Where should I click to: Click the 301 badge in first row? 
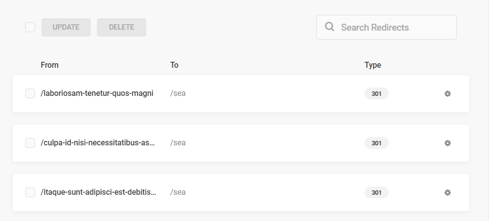376,93
